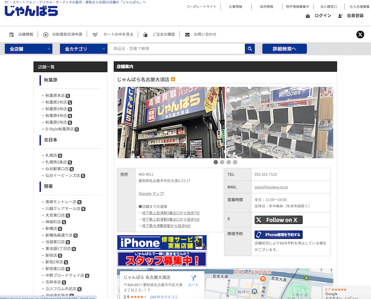Click the iPhone修理サービス banner
Screen dimensions: 371x299
162,242
